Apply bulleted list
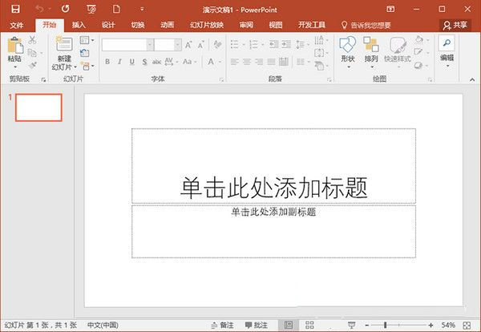Image resolution: width=481 pixels, height=332 pixels. coord(235,44)
